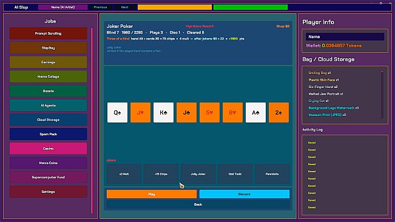Viewport: 395px width, 222px height.
Task: Select Background Logo Watermark x0 in bag
Action: pos(334,108)
